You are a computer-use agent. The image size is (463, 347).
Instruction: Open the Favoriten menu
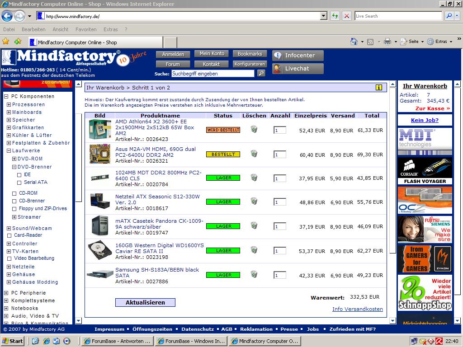coord(86,29)
